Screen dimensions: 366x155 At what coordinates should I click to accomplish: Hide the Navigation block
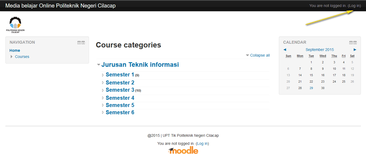point(79,43)
